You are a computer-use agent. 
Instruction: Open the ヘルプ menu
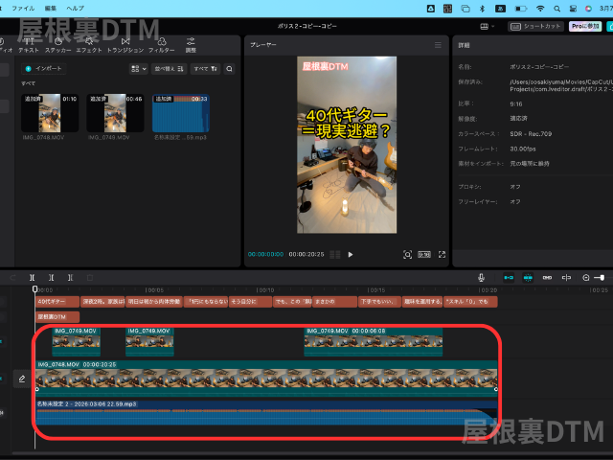(x=75, y=8)
